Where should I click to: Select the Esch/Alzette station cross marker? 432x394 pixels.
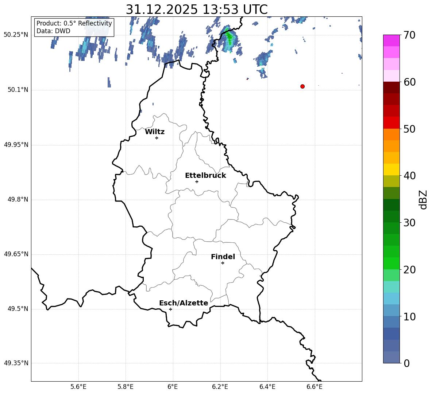point(170,309)
